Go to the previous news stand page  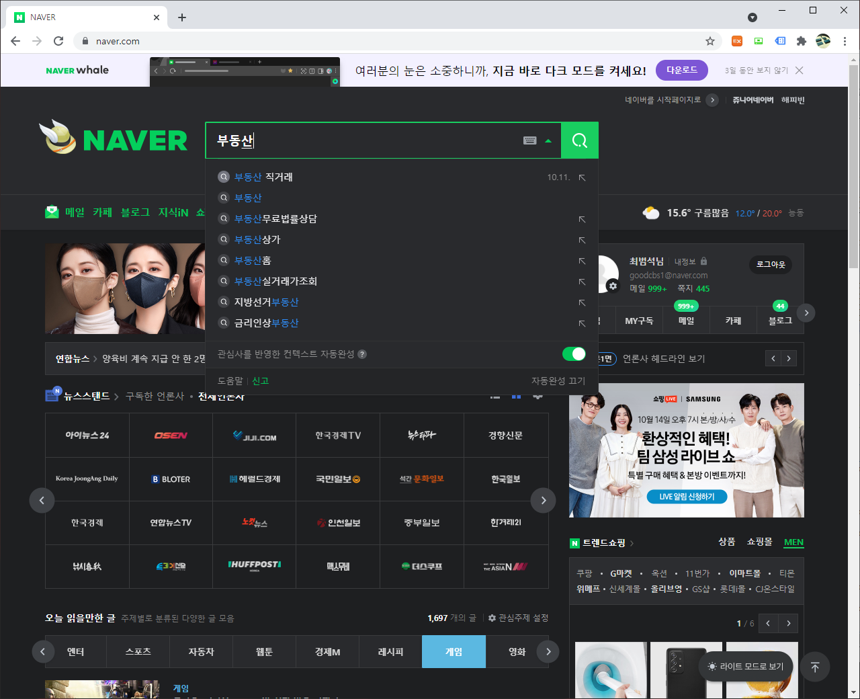(42, 500)
